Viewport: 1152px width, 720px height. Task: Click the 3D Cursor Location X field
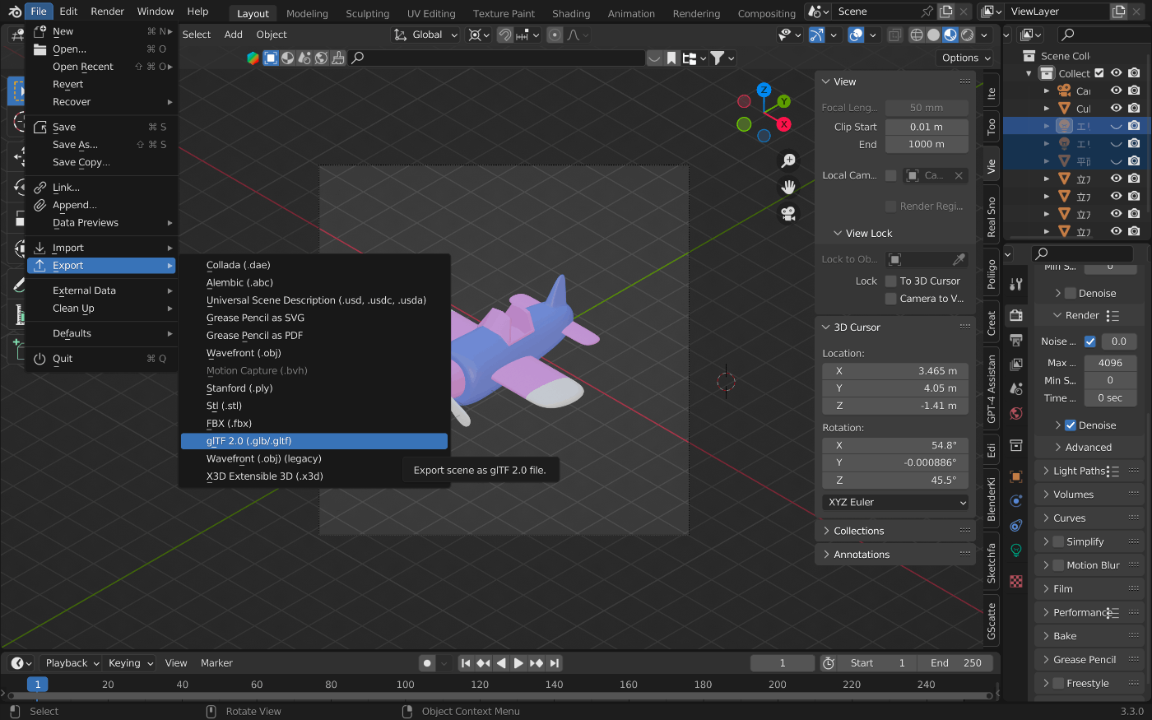pos(895,371)
